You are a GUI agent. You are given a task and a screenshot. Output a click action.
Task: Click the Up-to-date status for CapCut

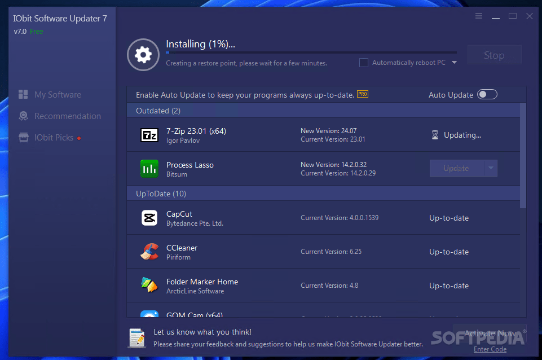tap(449, 218)
